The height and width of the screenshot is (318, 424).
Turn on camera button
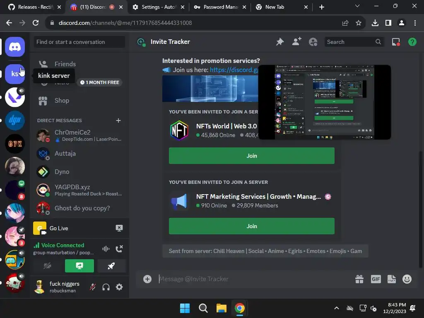(47, 266)
